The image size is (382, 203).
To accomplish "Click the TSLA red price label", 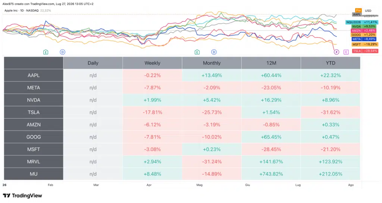I will point(365,51).
